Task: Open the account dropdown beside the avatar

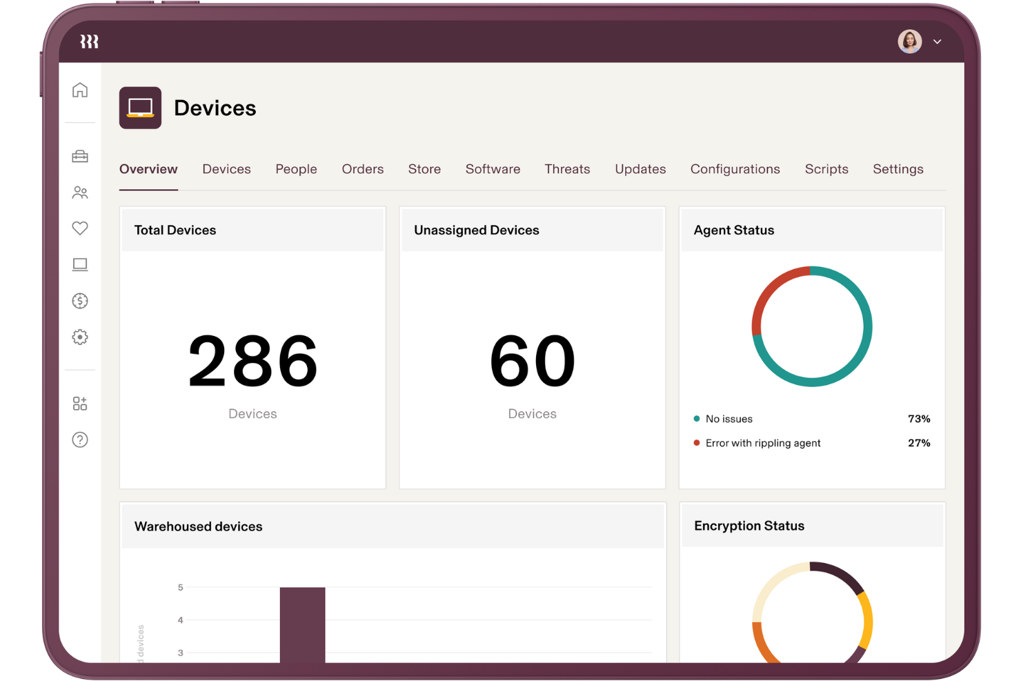Action: pyautogui.click(x=937, y=41)
